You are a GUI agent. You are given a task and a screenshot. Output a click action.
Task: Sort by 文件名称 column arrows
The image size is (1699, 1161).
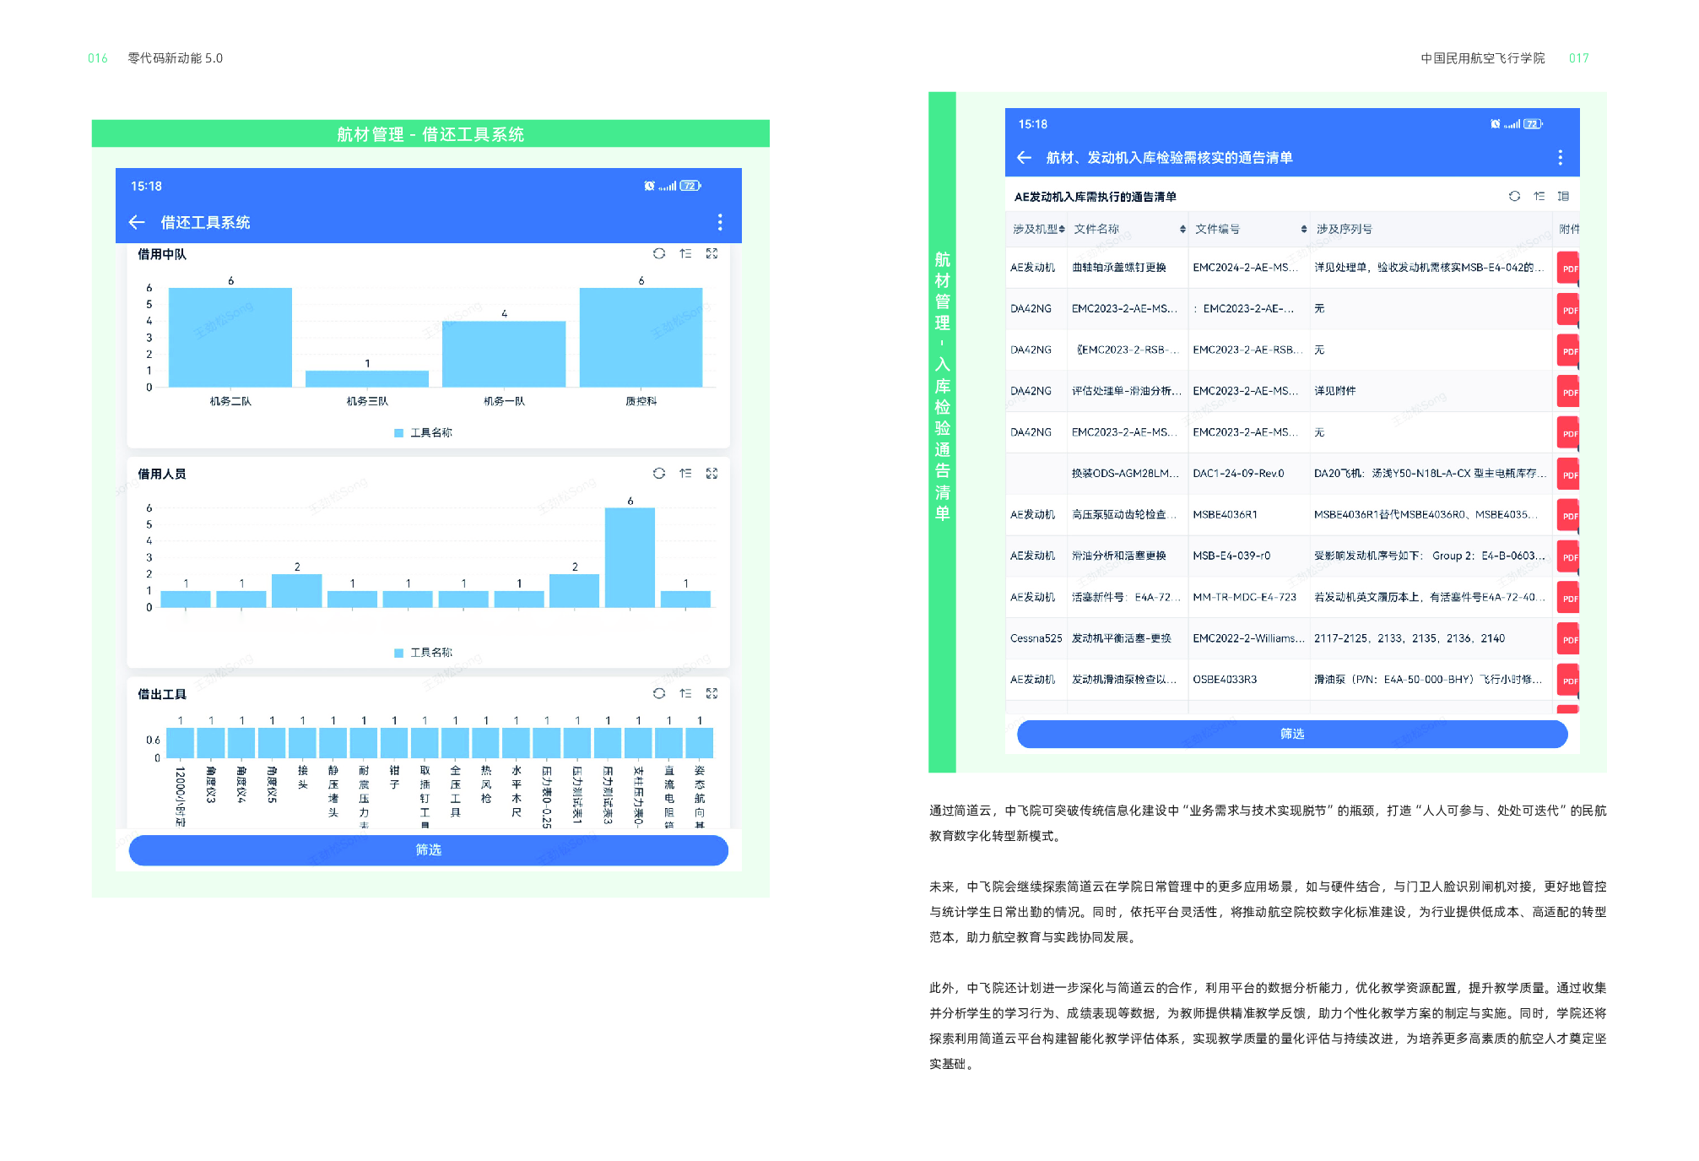[1182, 230]
